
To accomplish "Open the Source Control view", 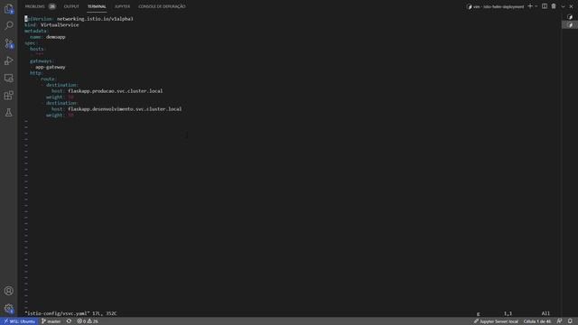I will (x=8, y=43).
